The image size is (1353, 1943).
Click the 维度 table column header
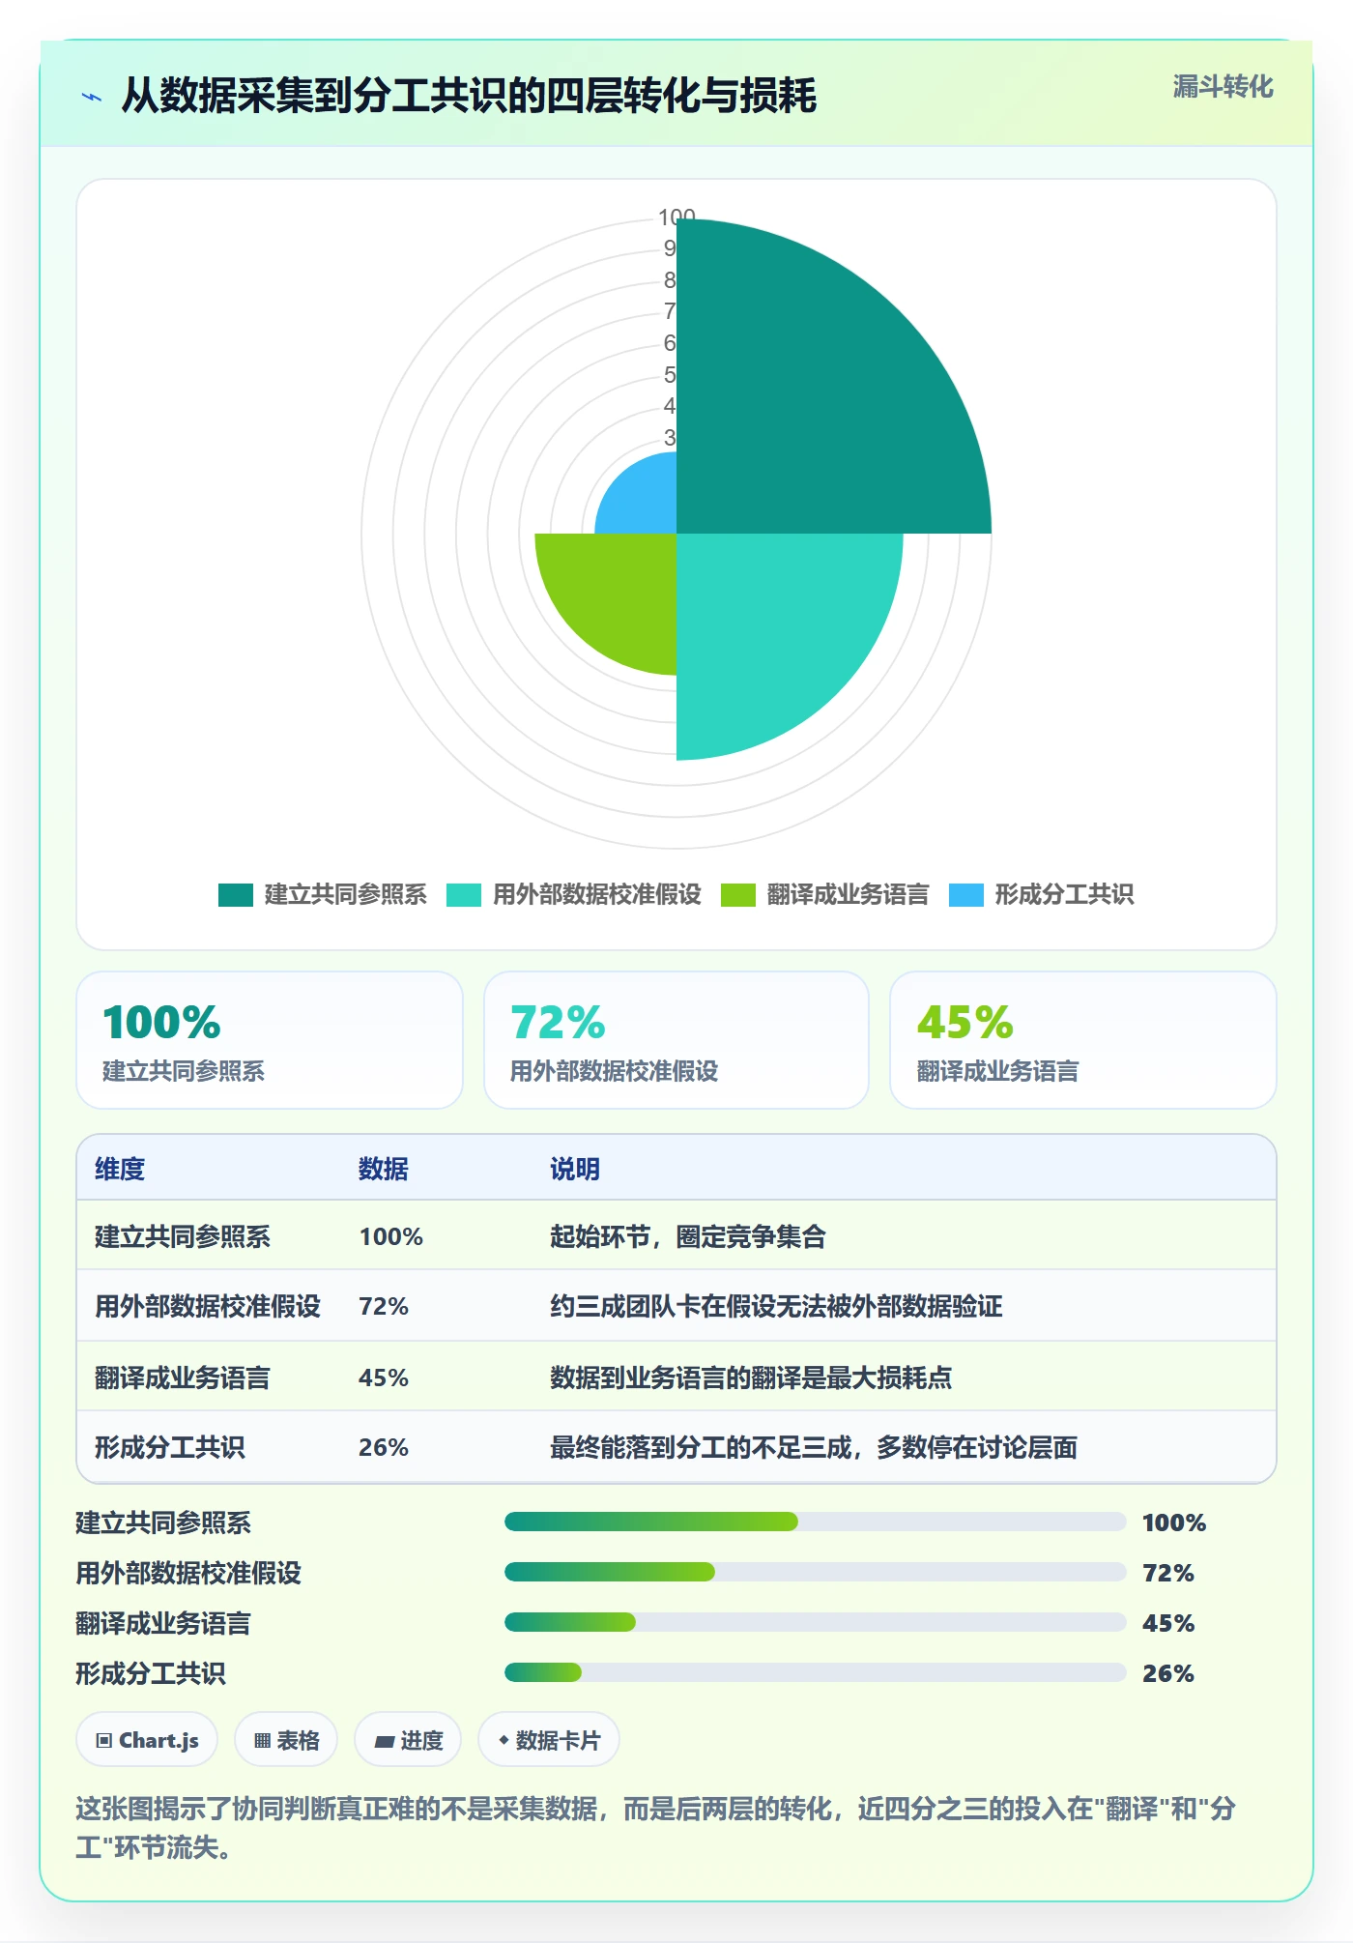coord(120,1169)
